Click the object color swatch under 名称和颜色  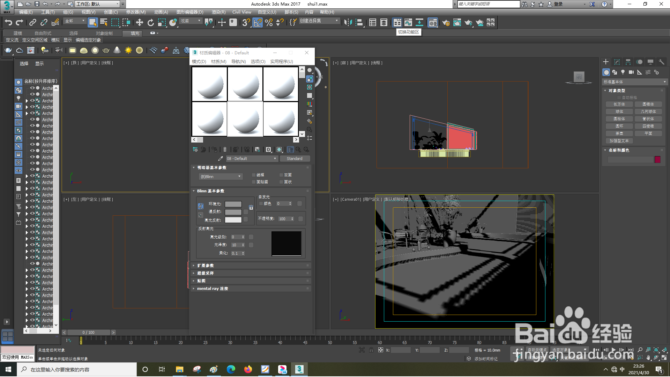click(x=657, y=160)
